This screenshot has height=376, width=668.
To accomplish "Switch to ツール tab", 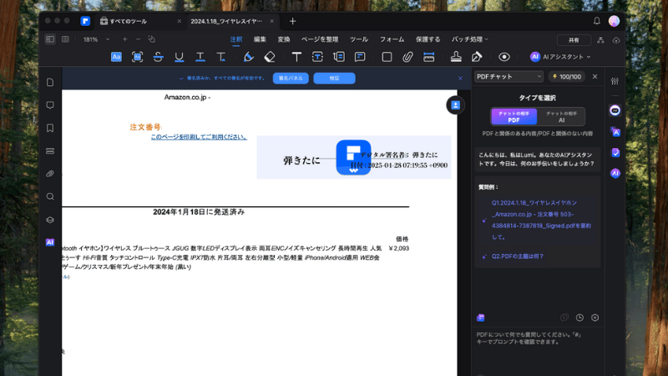I will point(359,39).
